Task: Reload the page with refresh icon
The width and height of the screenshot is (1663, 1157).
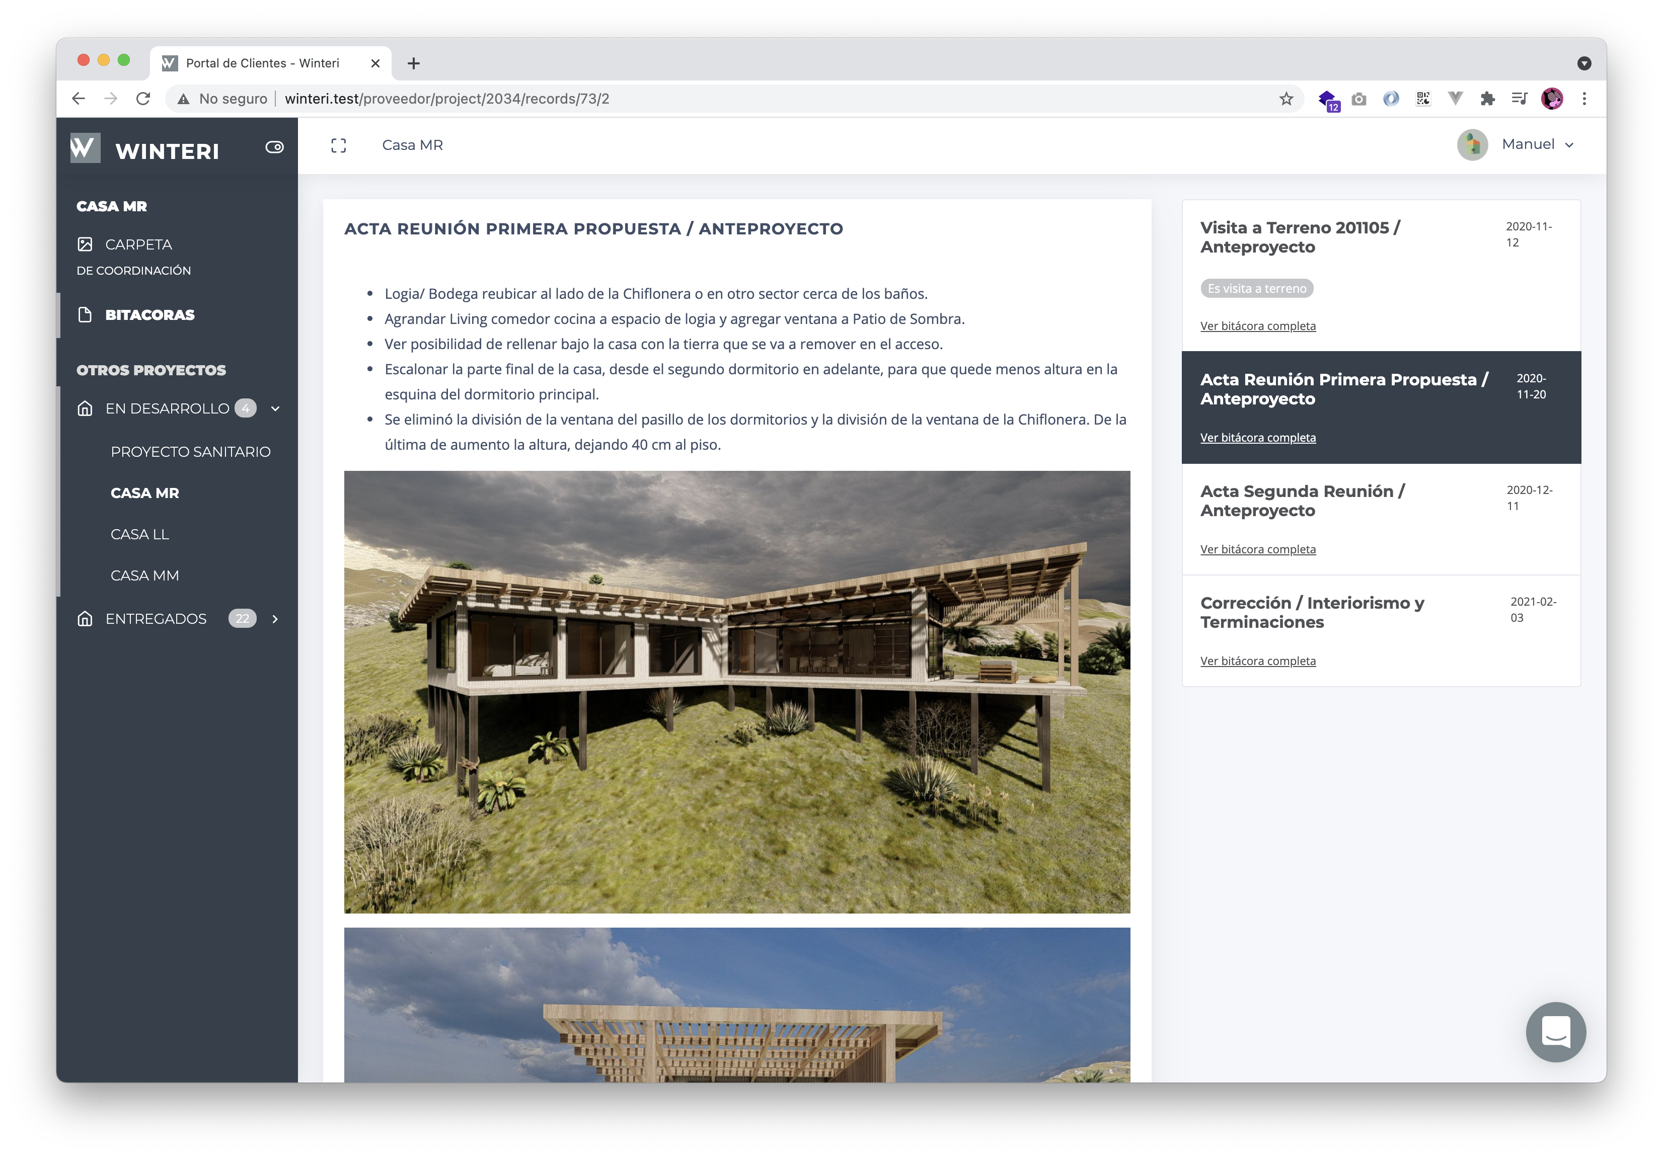Action: [x=143, y=99]
